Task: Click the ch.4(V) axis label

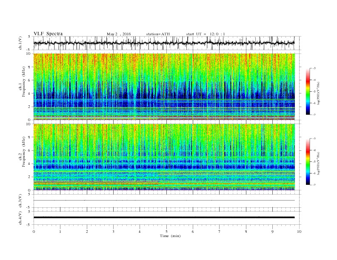Action: point(20,218)
